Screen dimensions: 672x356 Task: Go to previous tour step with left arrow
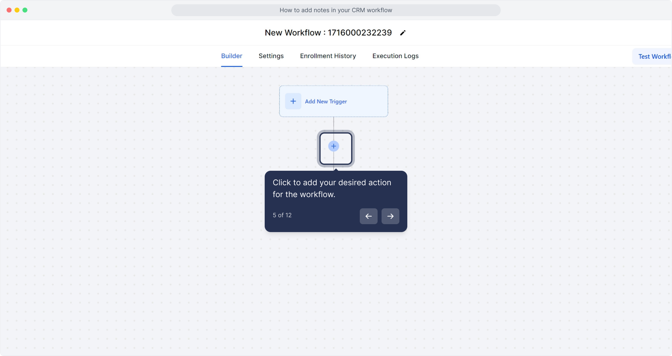coord(369,216)
